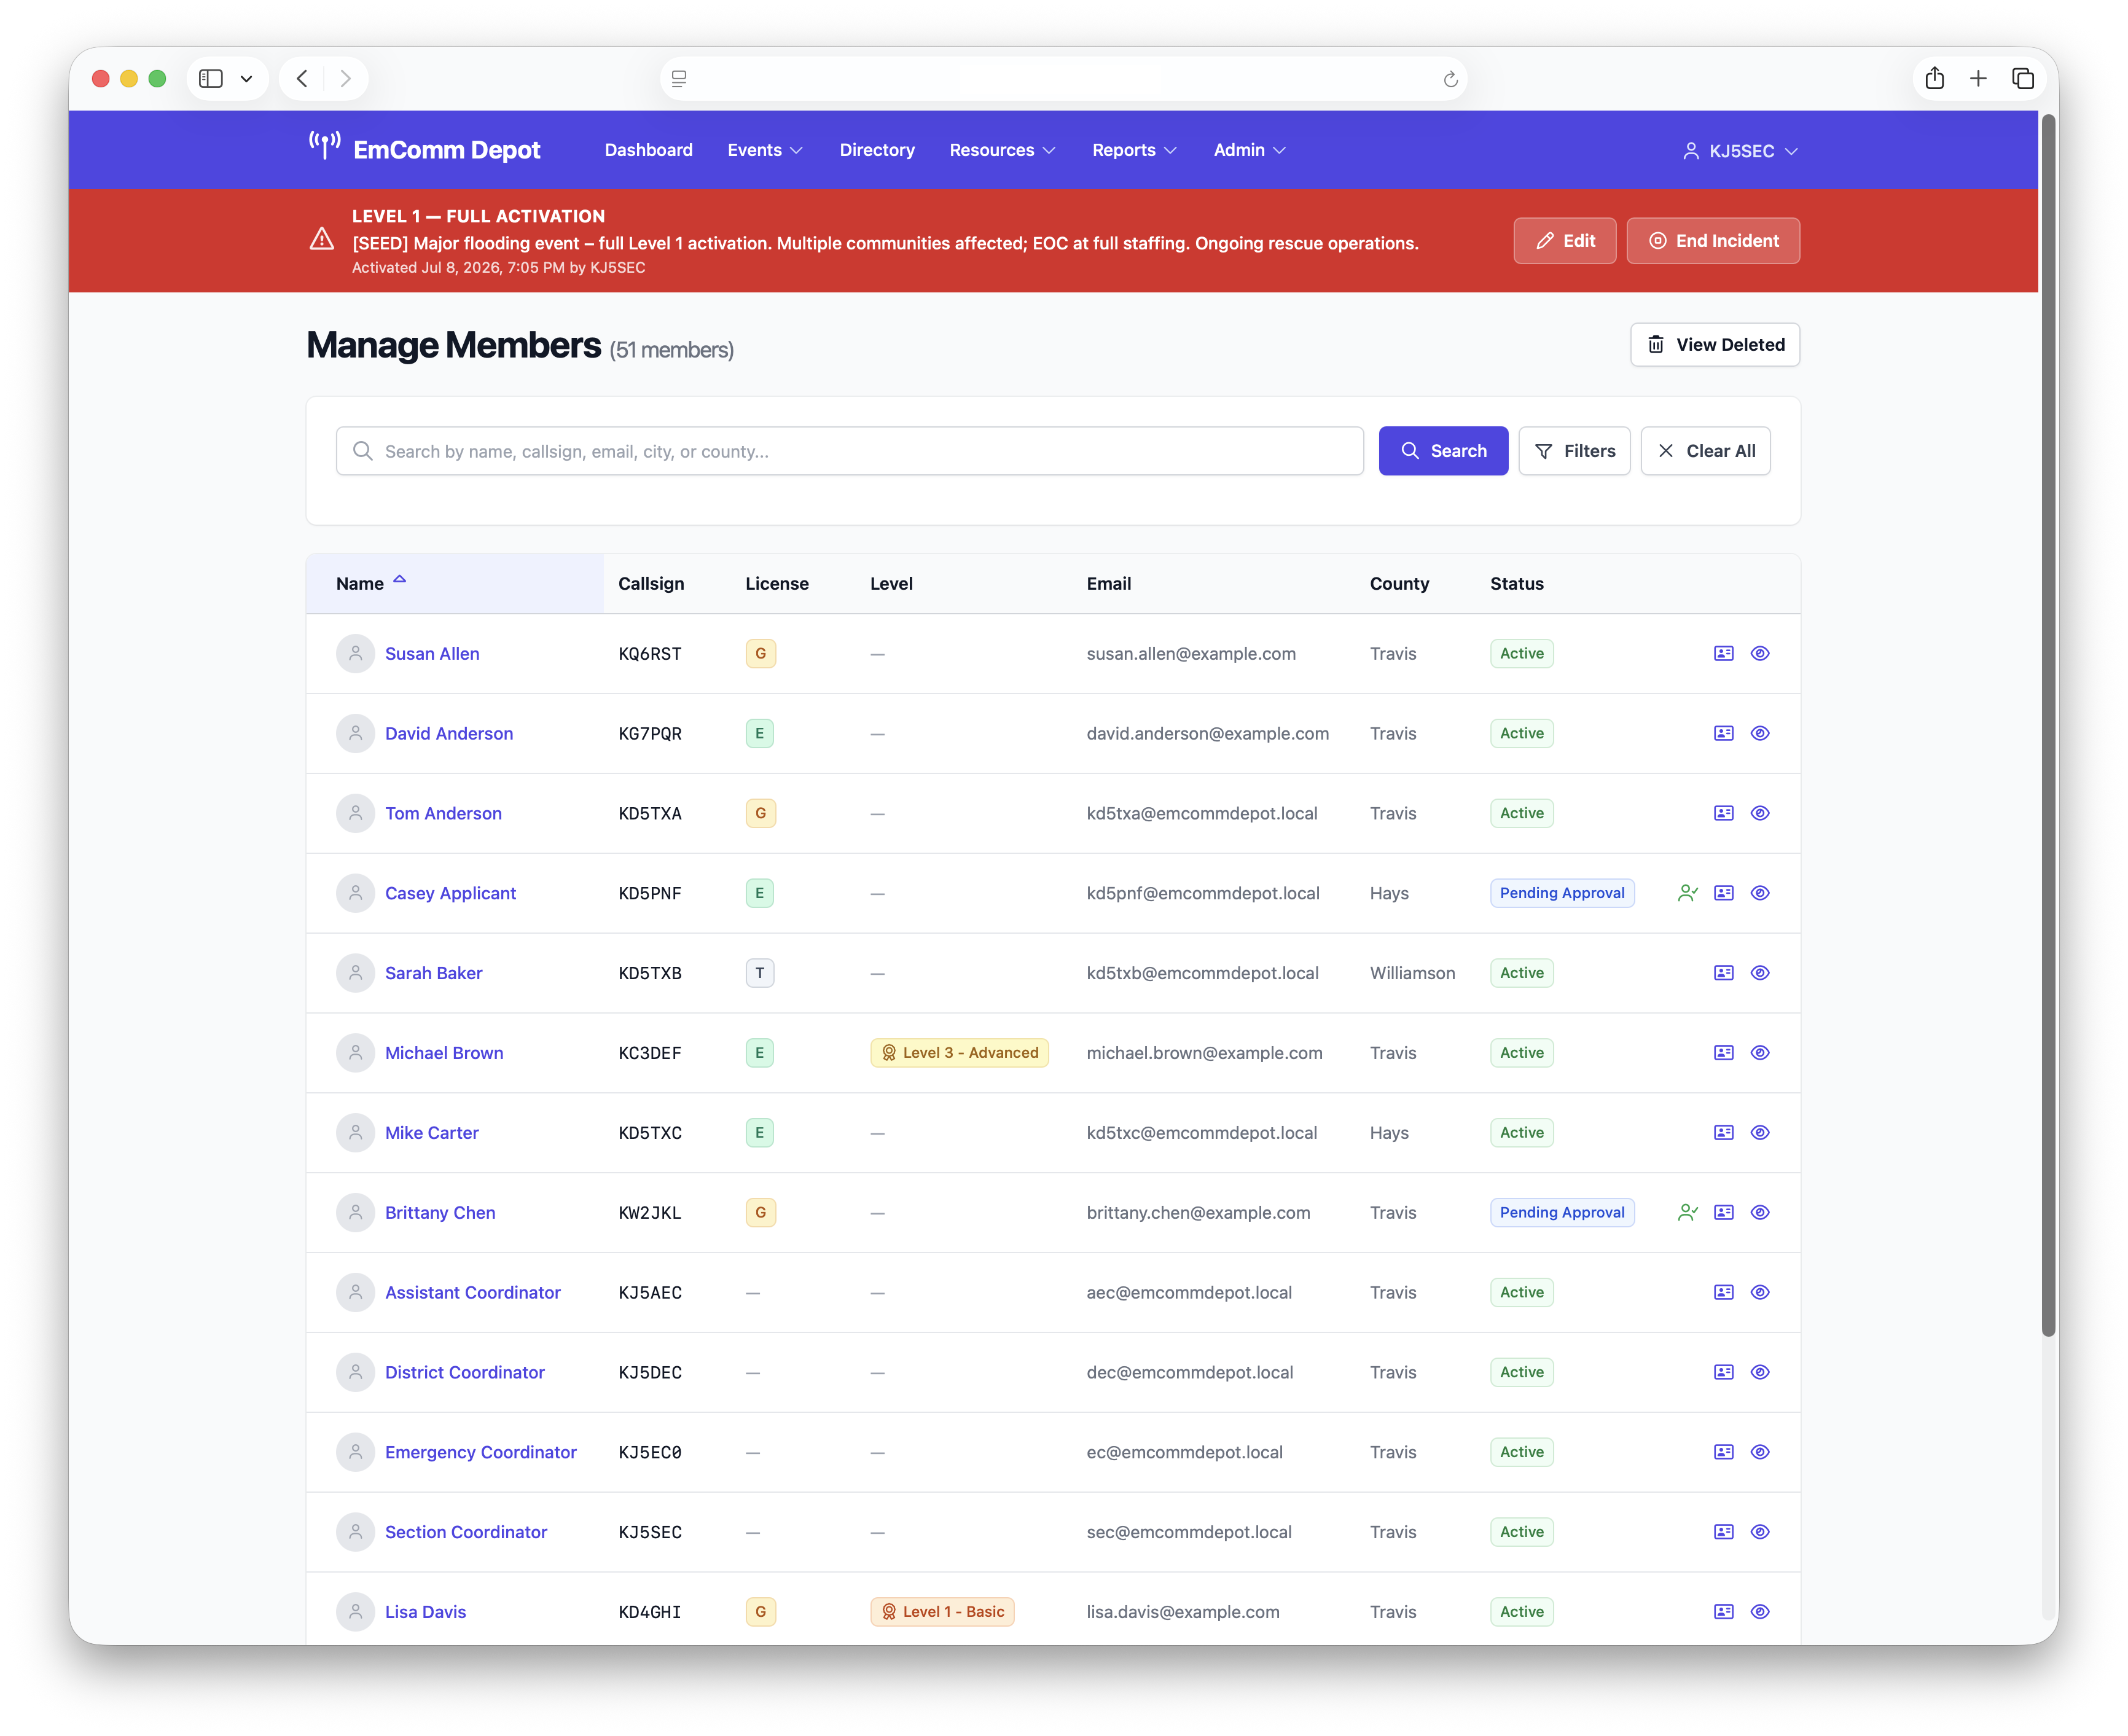Viewport: 2128px width, 1736px height.
Task: Click the Level 1 - Basic badge
Action: click(942, 1612)
